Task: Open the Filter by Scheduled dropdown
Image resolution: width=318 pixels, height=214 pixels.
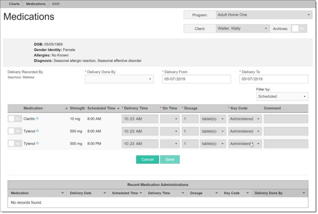Action: click(x=282, y=97)
